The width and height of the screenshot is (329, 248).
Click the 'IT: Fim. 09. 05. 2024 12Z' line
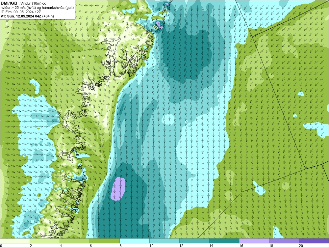coord(21,12)
